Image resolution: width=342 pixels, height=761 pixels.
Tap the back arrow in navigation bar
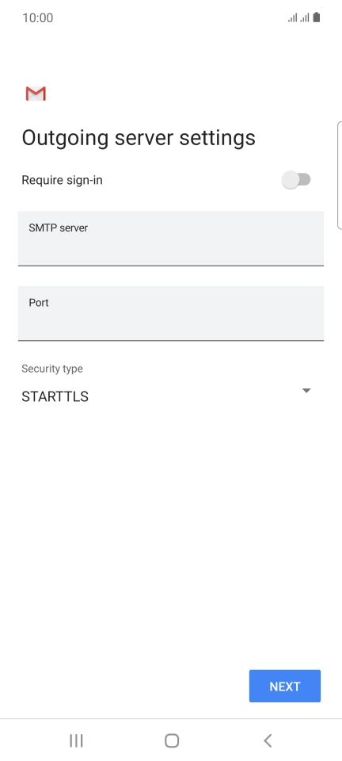268,740
